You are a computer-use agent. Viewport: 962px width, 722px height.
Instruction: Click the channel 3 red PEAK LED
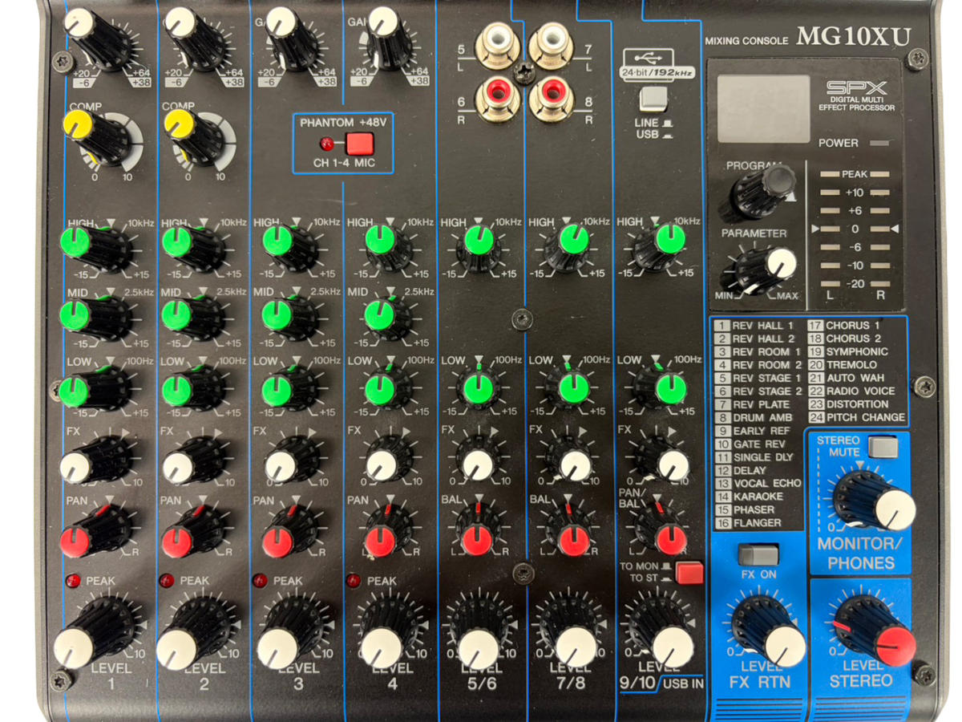tap(259, 580)
